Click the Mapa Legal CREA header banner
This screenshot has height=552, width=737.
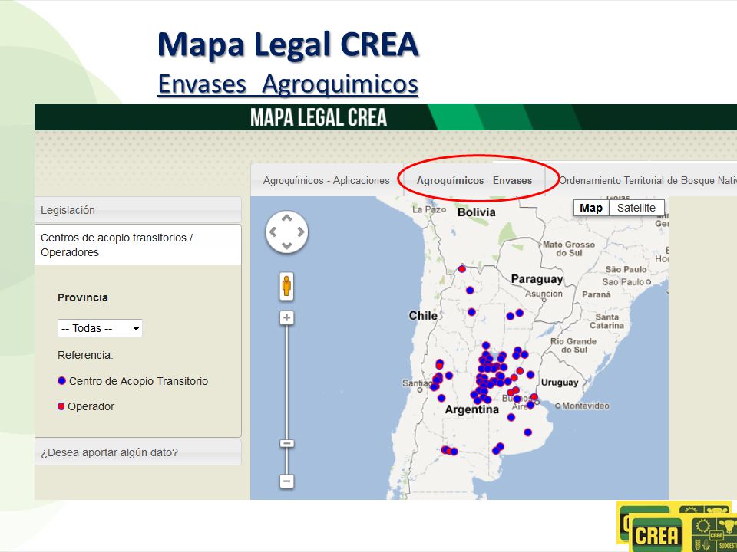[x=385, y=117]
